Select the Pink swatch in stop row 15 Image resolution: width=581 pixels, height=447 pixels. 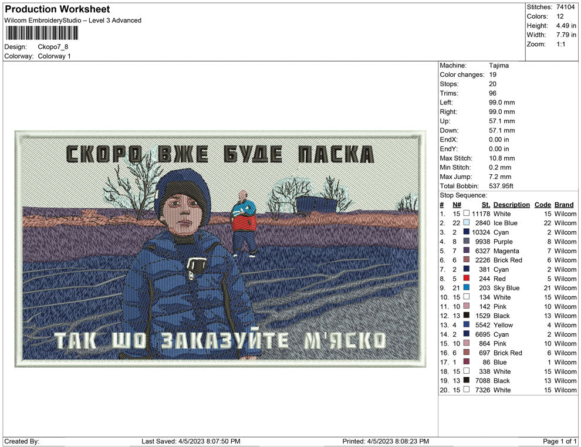[x=467, y=343]
